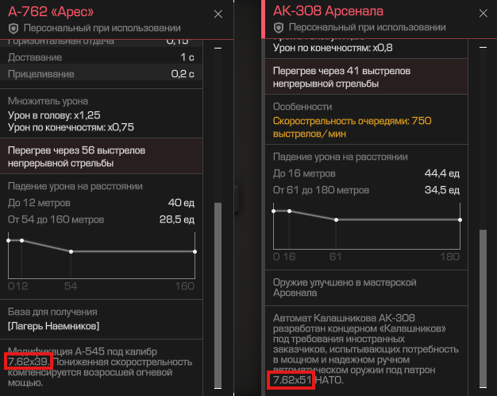The width and height of the screenshot is (497, 396).
Task: Close the АК-308 Арсенала panel
Action: coord(483,14)
